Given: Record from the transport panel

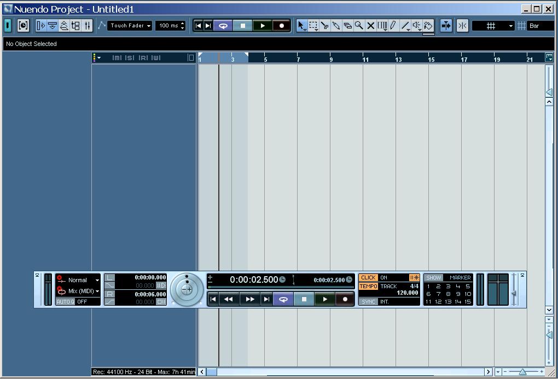Looking at the screenshot, I should coord(345,299).
